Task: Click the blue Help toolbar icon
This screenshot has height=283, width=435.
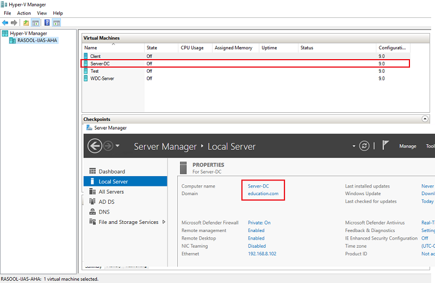Action: point(47,23)
